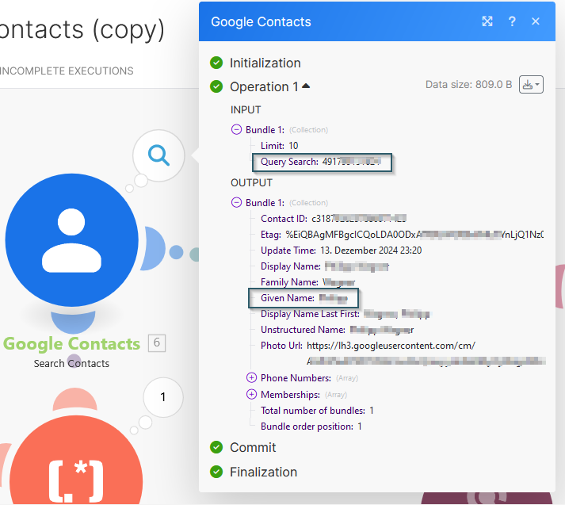Click the Commit step
This screenshot has width=565, height=505.
pyautogui.click(x=253, y=447)
